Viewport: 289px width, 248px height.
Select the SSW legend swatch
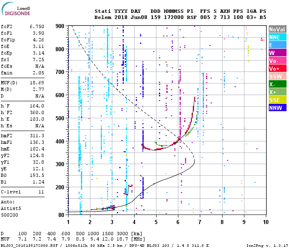pos(277,76)
